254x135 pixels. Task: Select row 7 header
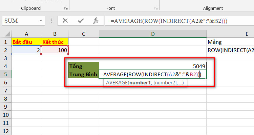pyautogui.click(x=6, y=90)
